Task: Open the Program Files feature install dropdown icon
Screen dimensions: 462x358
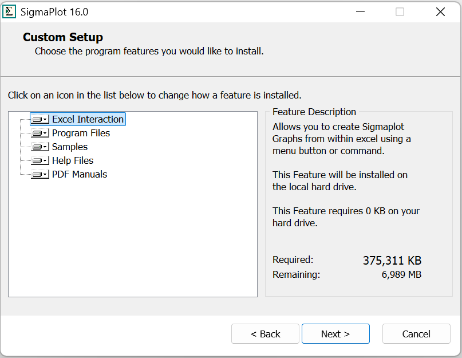Action: pyautogui.click(x=40, y=133)
